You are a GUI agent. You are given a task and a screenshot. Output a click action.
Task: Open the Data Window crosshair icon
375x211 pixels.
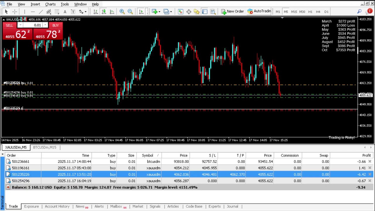pos(189,12)
